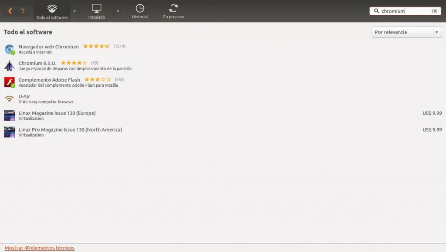Click the (69) review count
The height and width of the screenshot is (252, 446).
[95, 63]
